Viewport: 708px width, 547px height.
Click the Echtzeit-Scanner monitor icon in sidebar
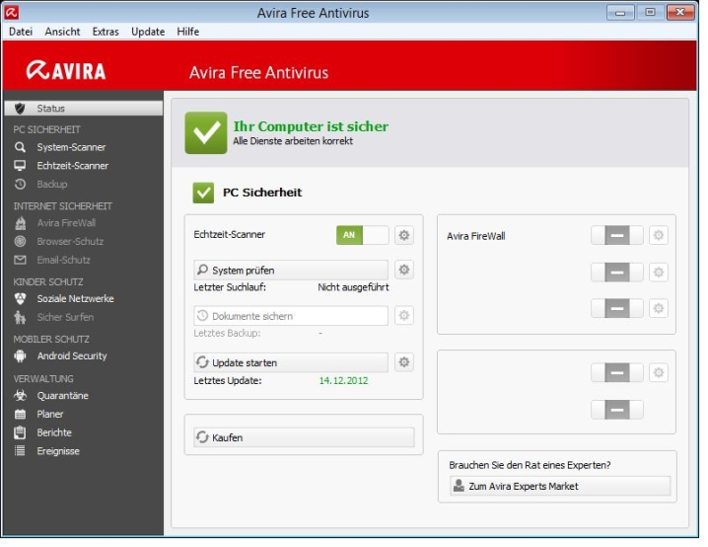[20, 166]
